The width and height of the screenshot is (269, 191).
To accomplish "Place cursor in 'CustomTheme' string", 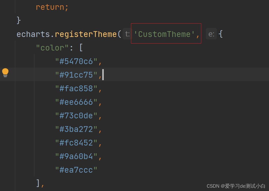I will click(164, 34).
